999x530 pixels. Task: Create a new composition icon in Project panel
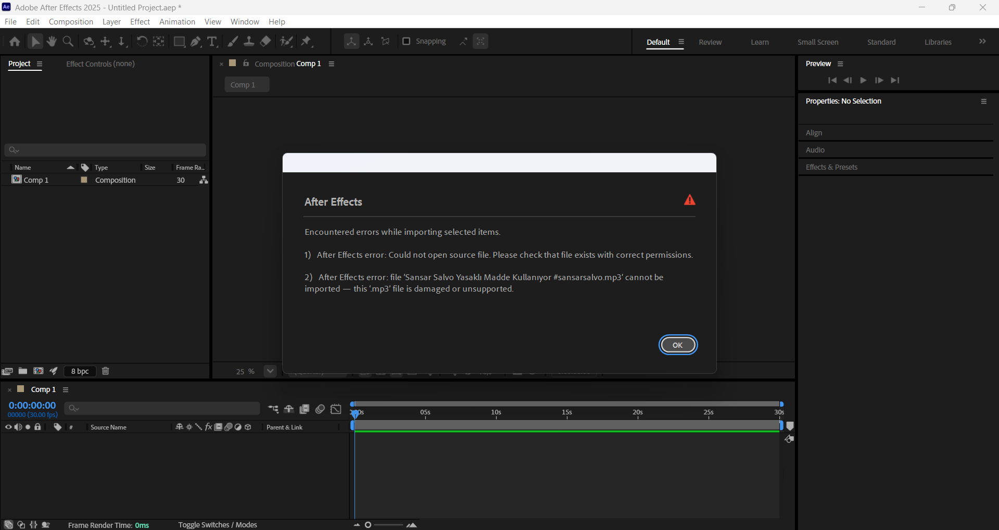click(x=39, y=371)
